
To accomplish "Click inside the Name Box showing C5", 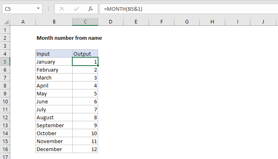I will [18, 8].
